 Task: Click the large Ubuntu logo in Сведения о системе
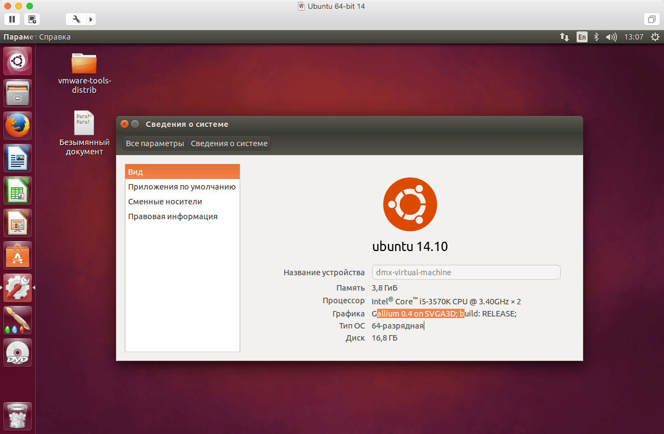click(410, 204)
